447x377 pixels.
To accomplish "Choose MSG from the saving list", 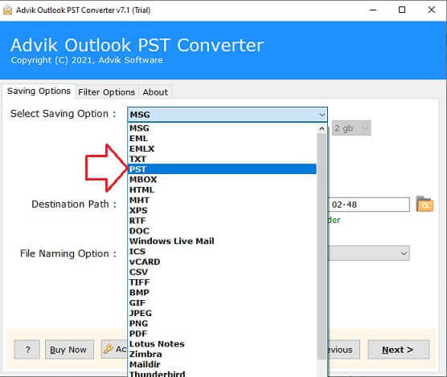I will 223,128.
